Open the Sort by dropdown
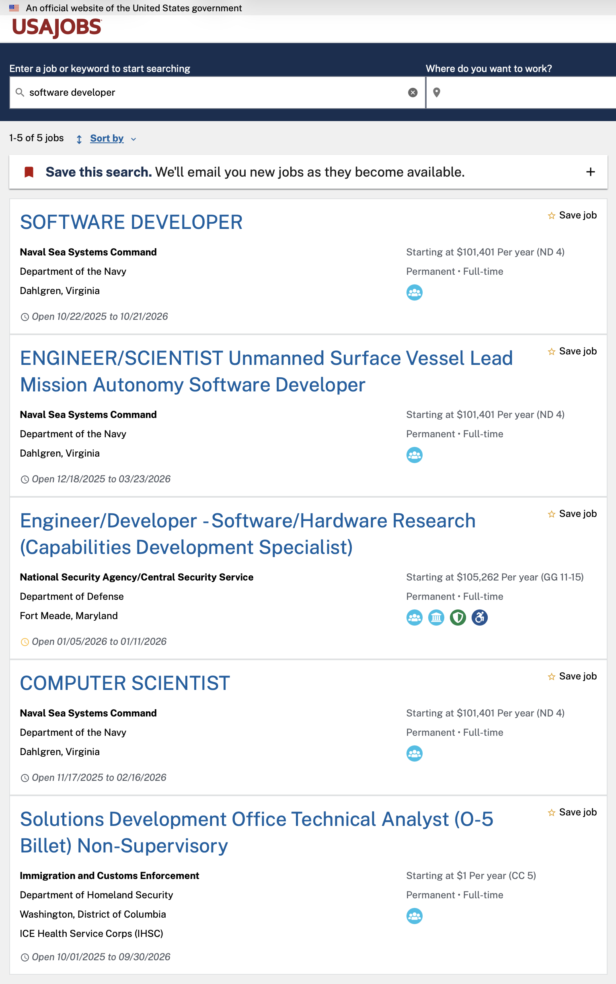 coord(107,139)
